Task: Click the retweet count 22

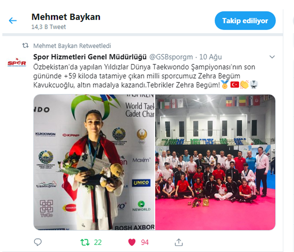Action: (98, 242)
